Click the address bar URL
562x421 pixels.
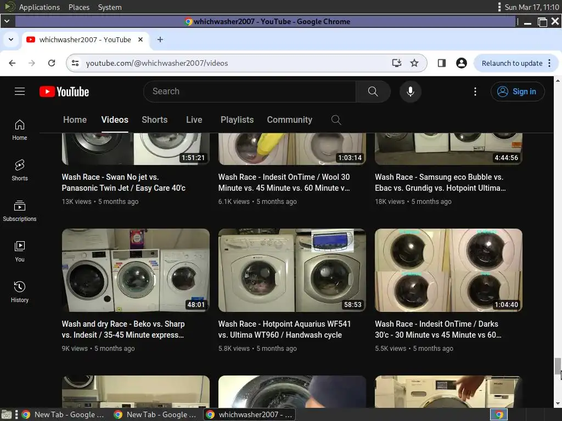coord(157,63)
